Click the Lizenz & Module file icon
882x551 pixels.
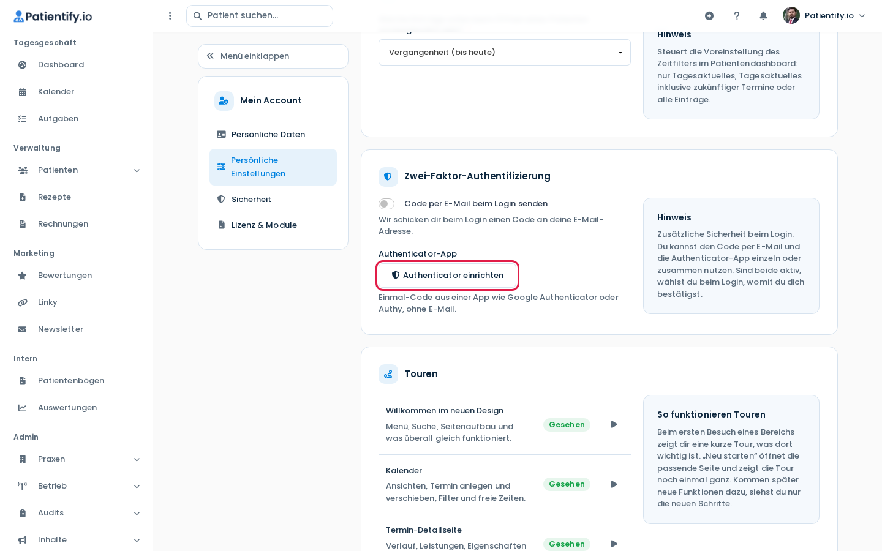click(x=221, y=225)
